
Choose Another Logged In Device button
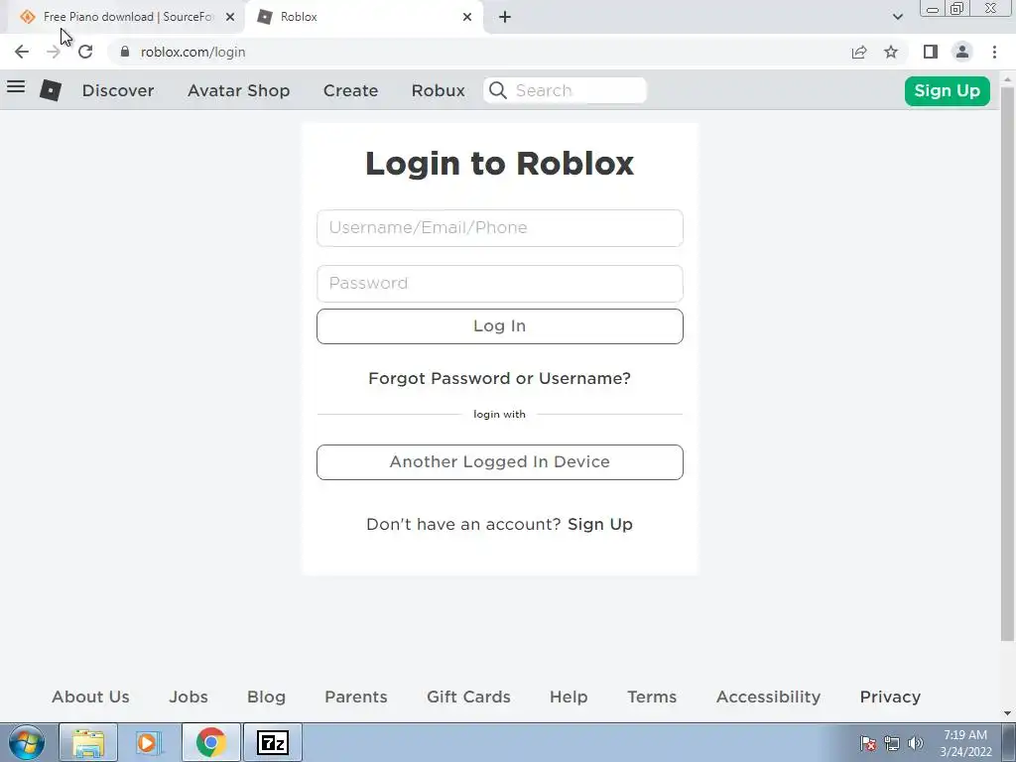[x=500, y=462]
